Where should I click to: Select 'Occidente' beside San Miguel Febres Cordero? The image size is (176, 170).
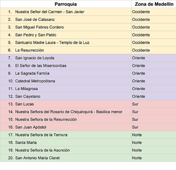click(141, 27)
